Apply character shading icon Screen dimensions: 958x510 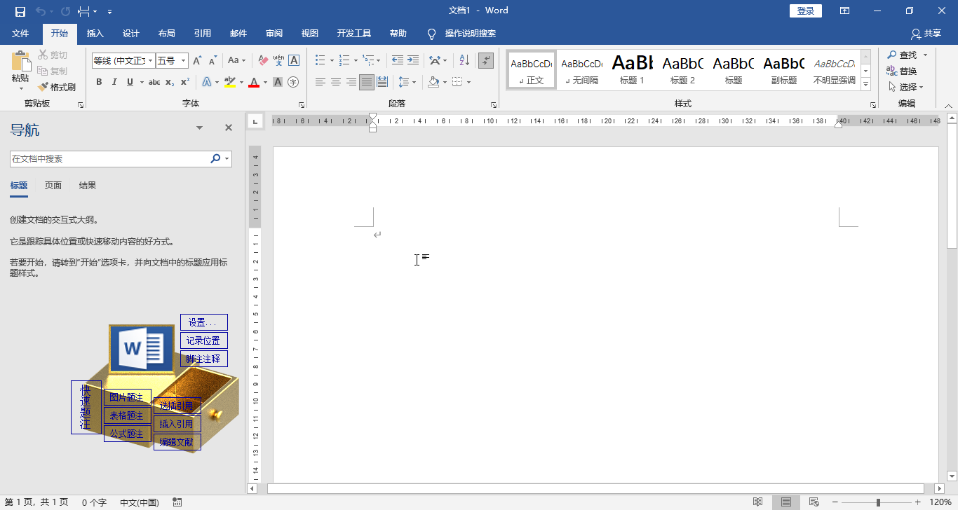(278, 82)
